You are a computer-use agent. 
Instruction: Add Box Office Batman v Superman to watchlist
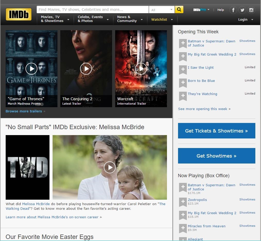[183, 188]
